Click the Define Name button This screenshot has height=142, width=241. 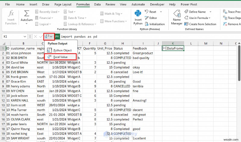click(x=195, y=12)
